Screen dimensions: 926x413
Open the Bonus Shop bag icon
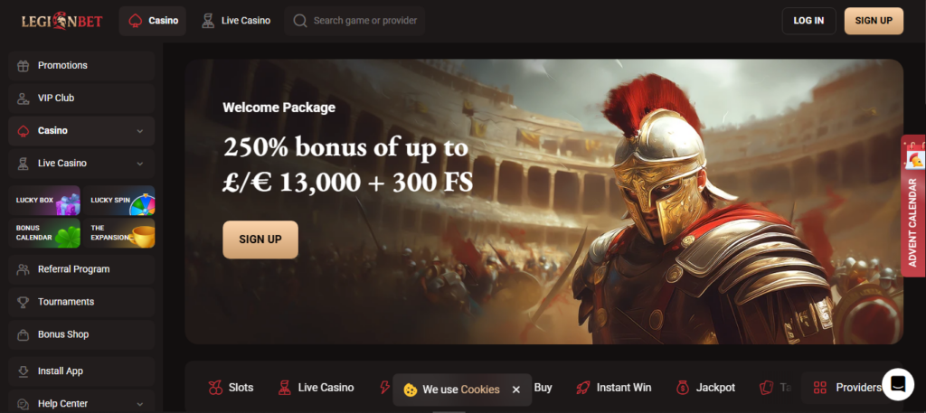(x=23, y=334)
